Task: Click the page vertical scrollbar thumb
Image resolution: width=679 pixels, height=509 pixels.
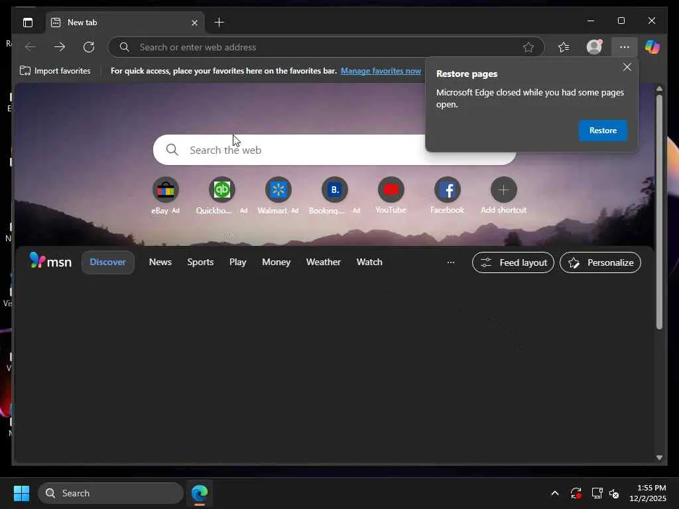Action: (x=659, y=212)
